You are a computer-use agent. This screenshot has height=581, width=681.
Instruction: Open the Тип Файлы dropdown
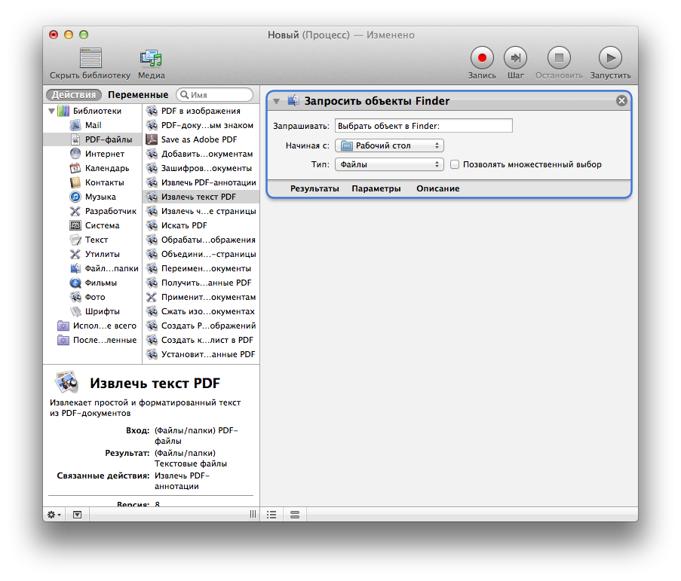pyautogui.click(x=389, y=164)
